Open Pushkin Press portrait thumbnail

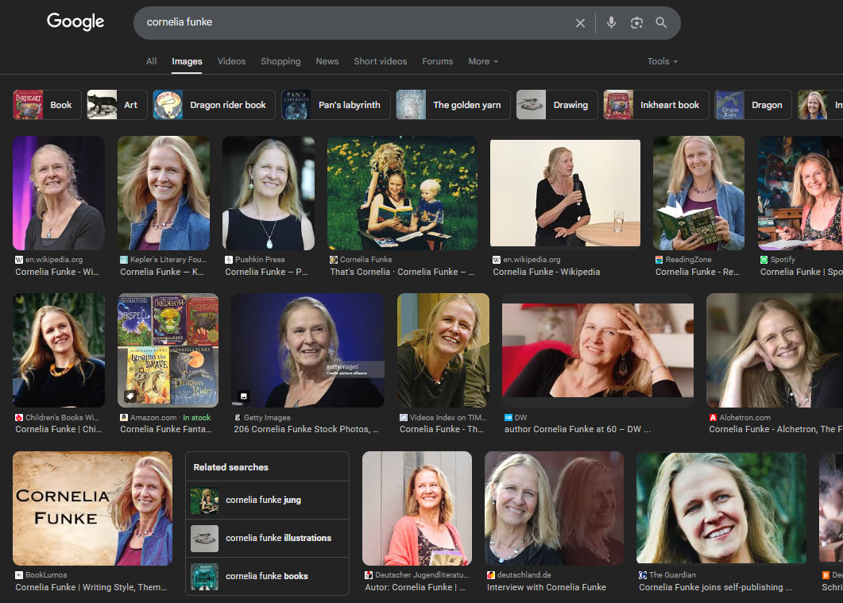[x=269, y=193]
